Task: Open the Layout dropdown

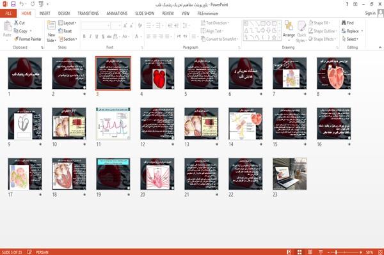Action: [67, 23]
